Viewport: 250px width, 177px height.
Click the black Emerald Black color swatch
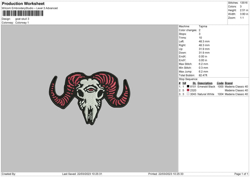188,86
